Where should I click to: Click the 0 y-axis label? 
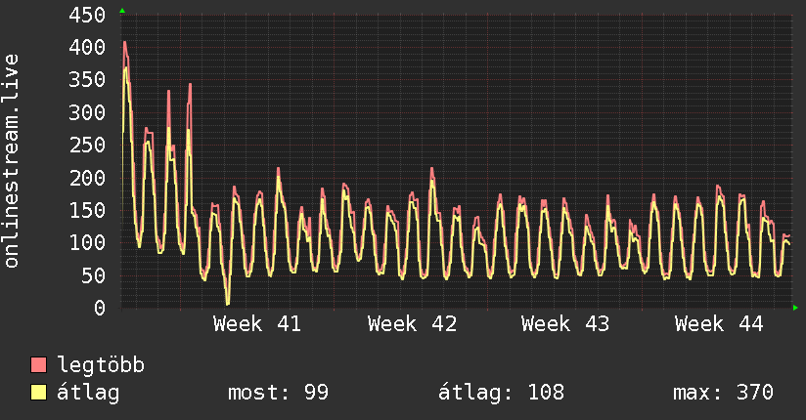tap(100, 308)
